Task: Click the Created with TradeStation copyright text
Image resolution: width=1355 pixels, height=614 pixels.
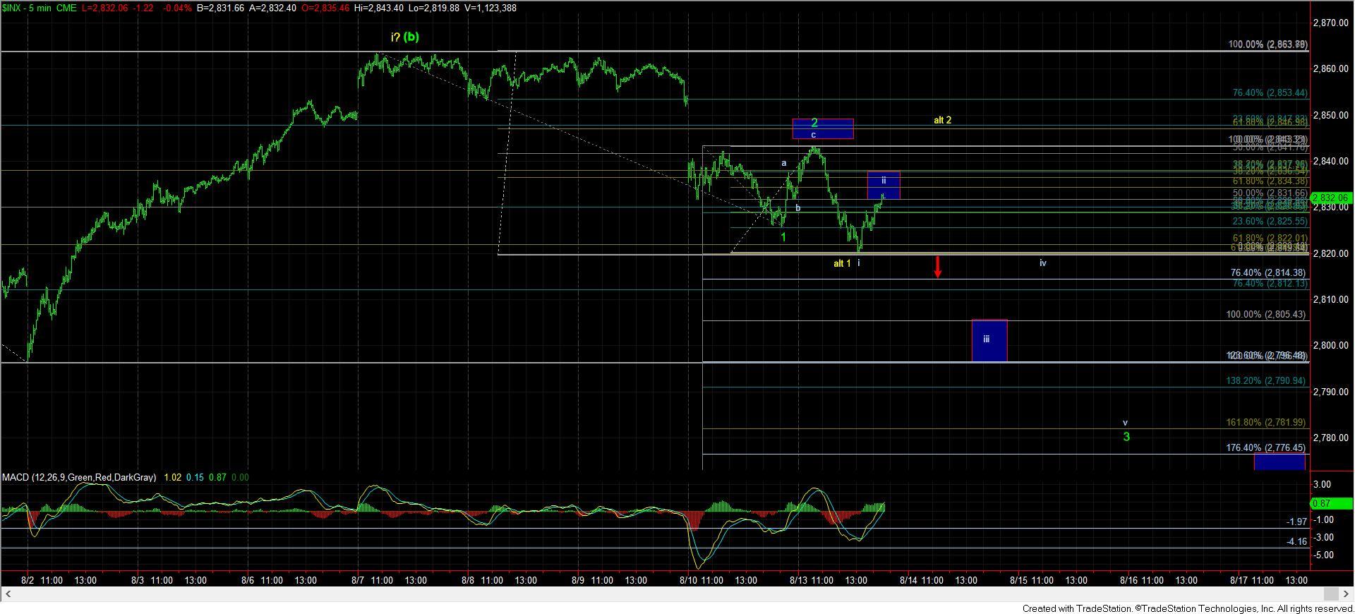Action: point(1187,608)
